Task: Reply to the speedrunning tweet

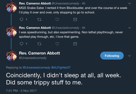Action: click(x=21, y=44)
